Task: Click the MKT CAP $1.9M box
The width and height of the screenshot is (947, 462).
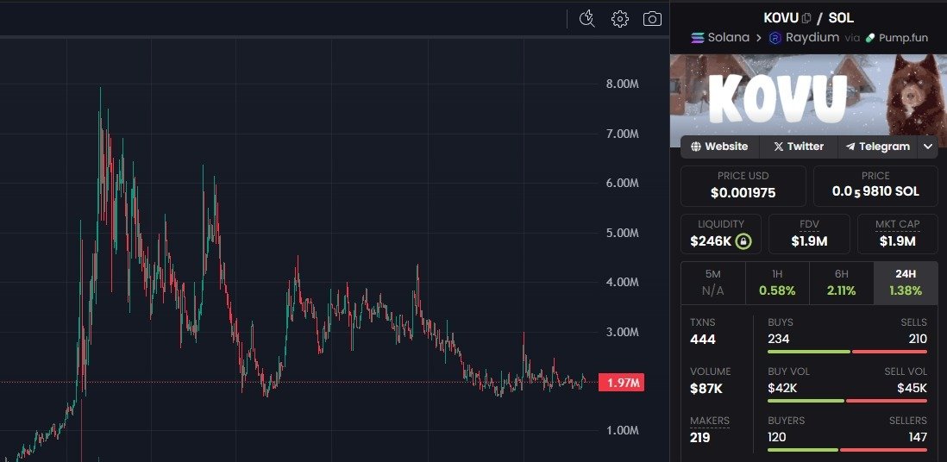Action: click(x=898, y=234)
